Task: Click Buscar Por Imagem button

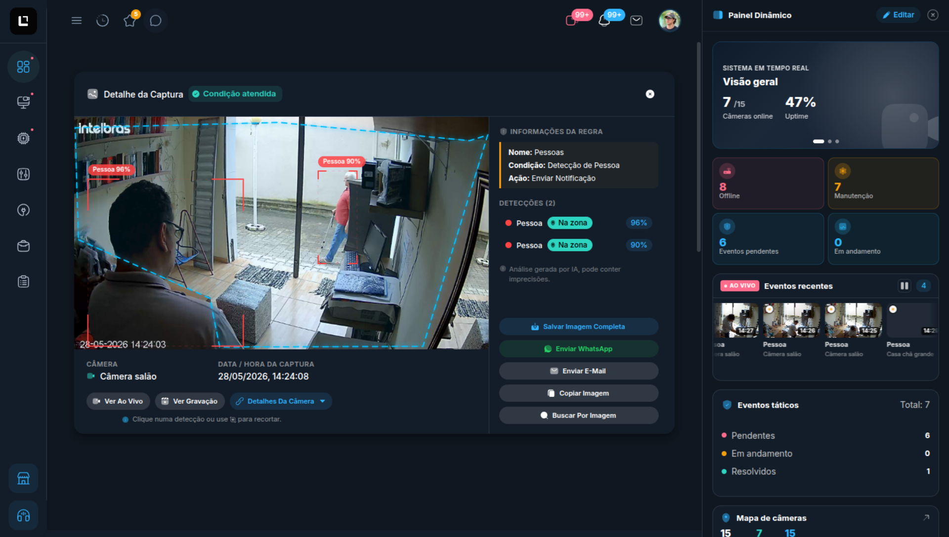Action: pyautogui.click(x=578, y=416)
